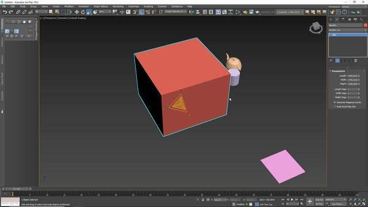Toggle Spinner Snap on main toolbar
Screen dimensions: 368x207
click(154, 12)
